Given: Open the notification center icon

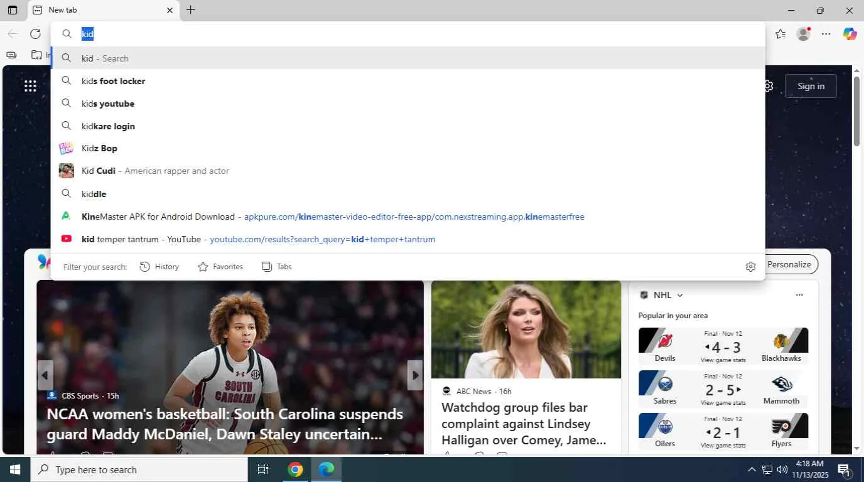Looking at the screenshot, I should 844,469.
